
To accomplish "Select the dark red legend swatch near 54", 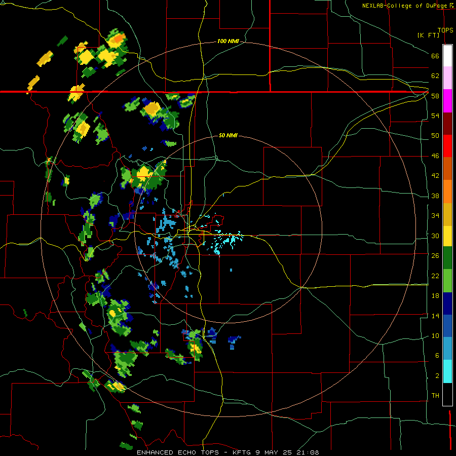I will click(447, 124).
